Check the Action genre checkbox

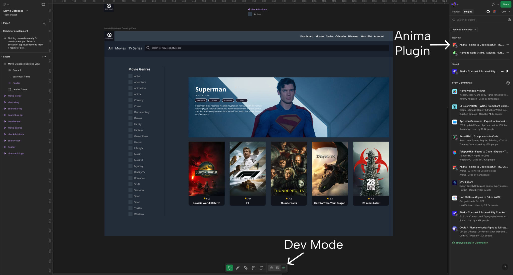coord(131,76)
